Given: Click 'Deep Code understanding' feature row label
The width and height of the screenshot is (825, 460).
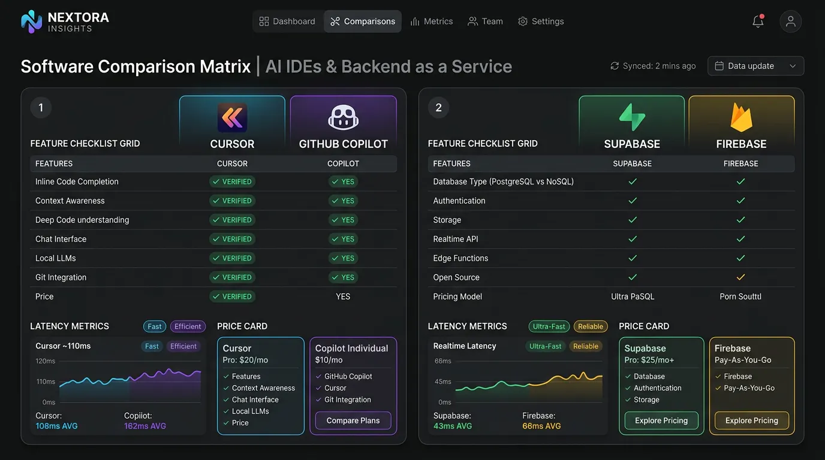Looking at the screenshot, I should (82, 220).
